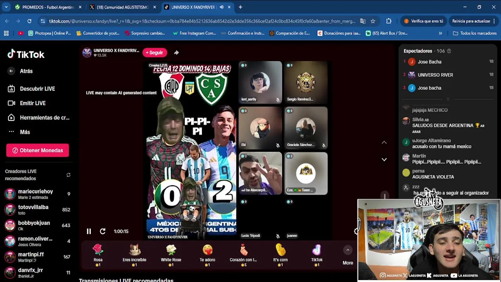Go to next live with down chevron
Image resolution: width=501 pixels, height=282 pixels.
point(384,159)
